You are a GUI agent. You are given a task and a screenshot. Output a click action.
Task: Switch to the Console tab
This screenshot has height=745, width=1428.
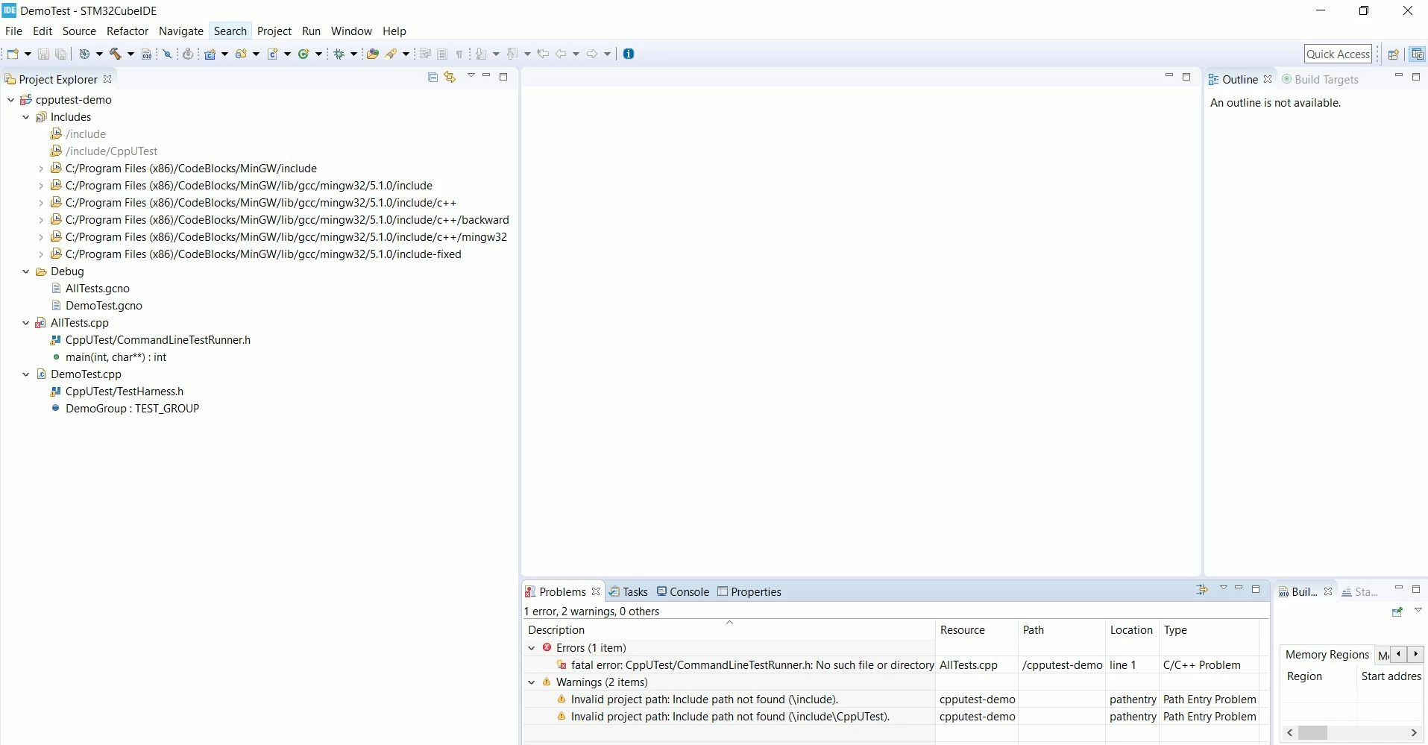(x=683, y=591)
